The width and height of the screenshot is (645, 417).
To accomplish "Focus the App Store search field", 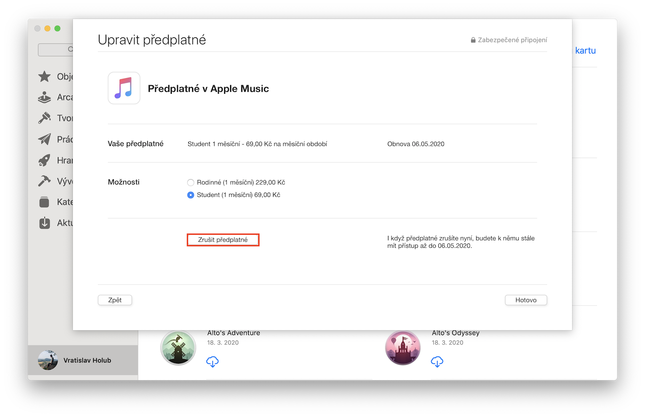I will coord(55,49).
